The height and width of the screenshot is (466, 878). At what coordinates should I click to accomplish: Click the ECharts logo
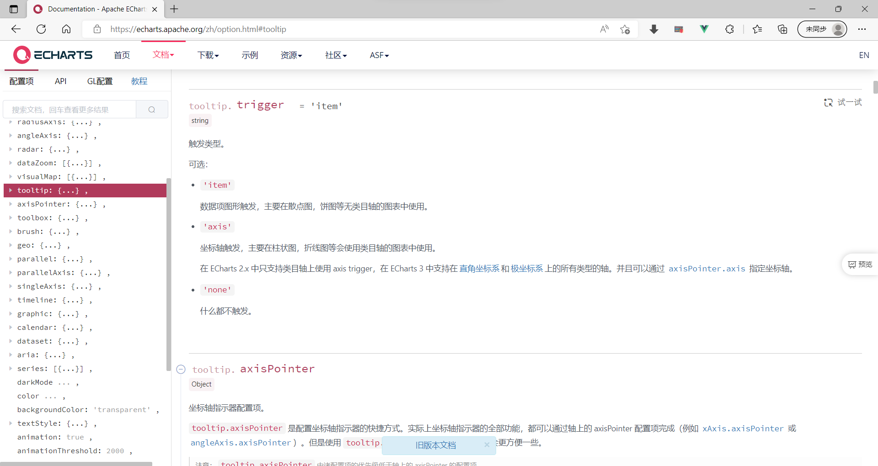point(53,55)
